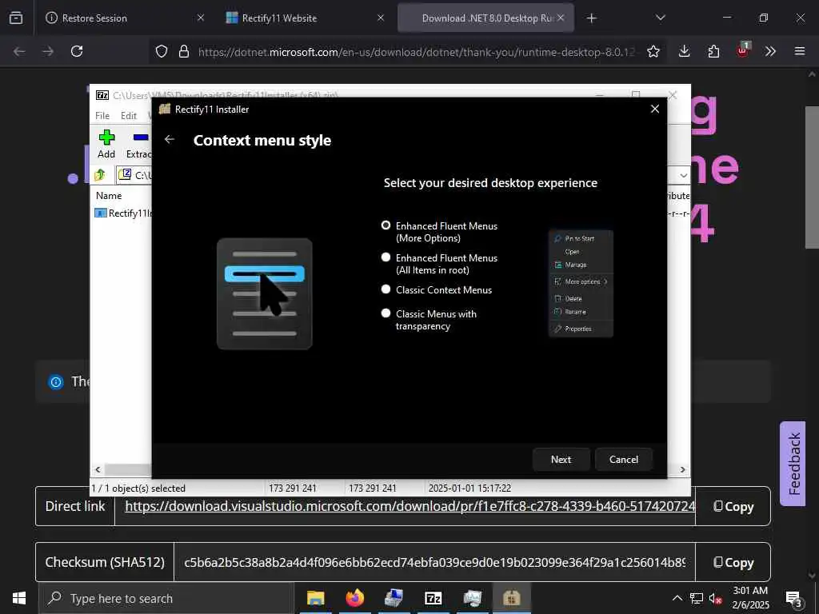
Task: Click the Next button in installer
Action: (x=561, y=460)
